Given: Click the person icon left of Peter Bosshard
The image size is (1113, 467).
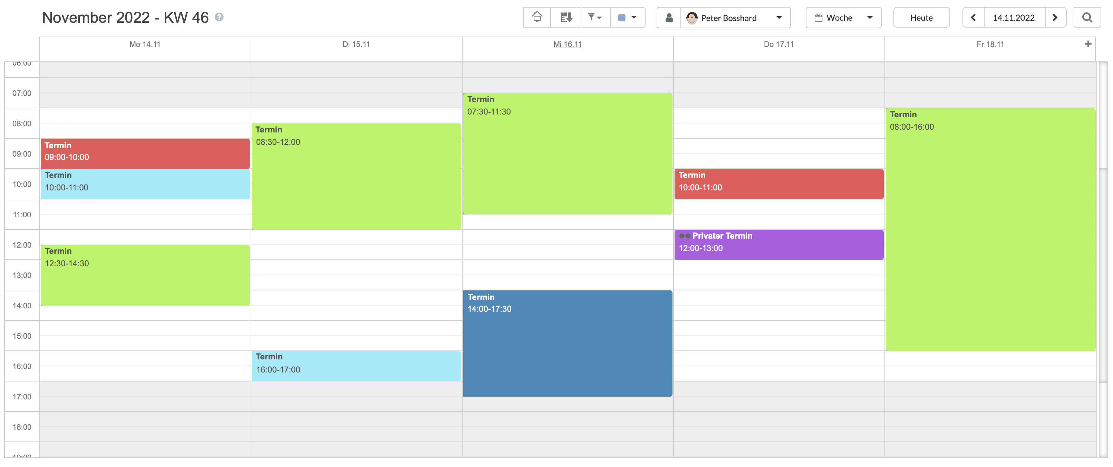Looking at the screenshot, I should tap(669, 18).
